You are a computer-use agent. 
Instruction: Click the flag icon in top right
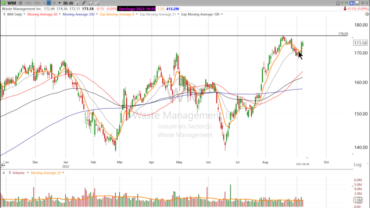click(343, 3)
